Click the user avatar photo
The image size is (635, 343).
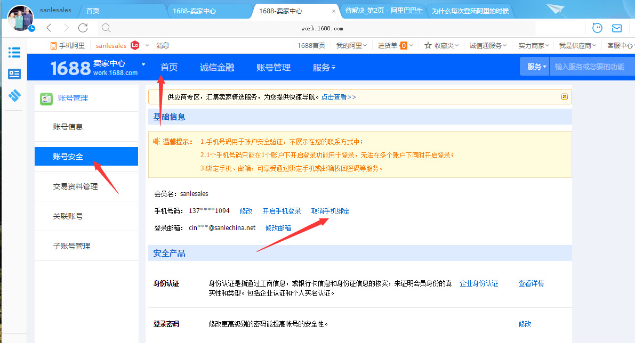click(21, 18)
